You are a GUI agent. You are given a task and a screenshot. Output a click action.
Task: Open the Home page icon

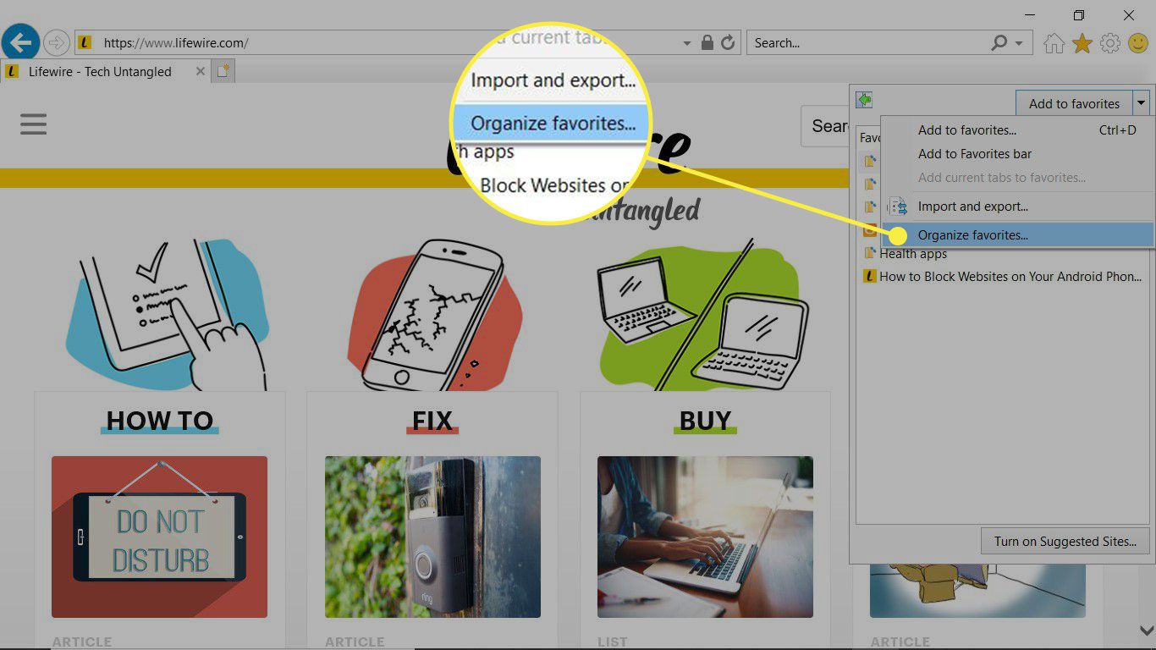[1054, 43]
